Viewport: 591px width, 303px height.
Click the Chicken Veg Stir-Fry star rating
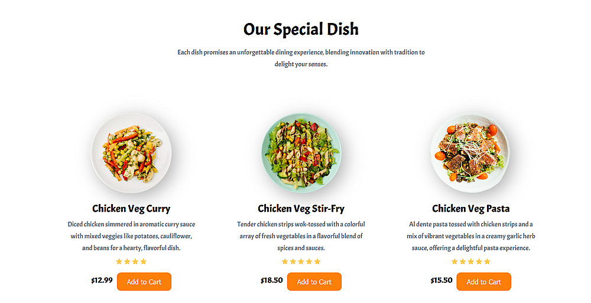[x=301, y=262]
